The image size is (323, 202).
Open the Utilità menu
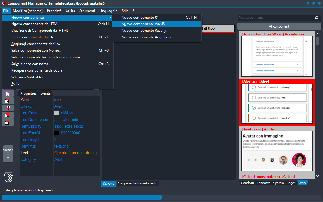tap(70, 11)
